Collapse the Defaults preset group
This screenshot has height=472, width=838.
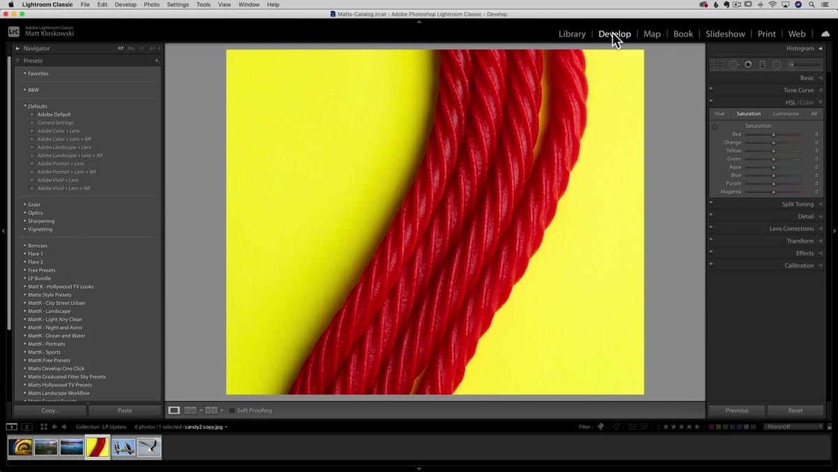coord(25,106)
